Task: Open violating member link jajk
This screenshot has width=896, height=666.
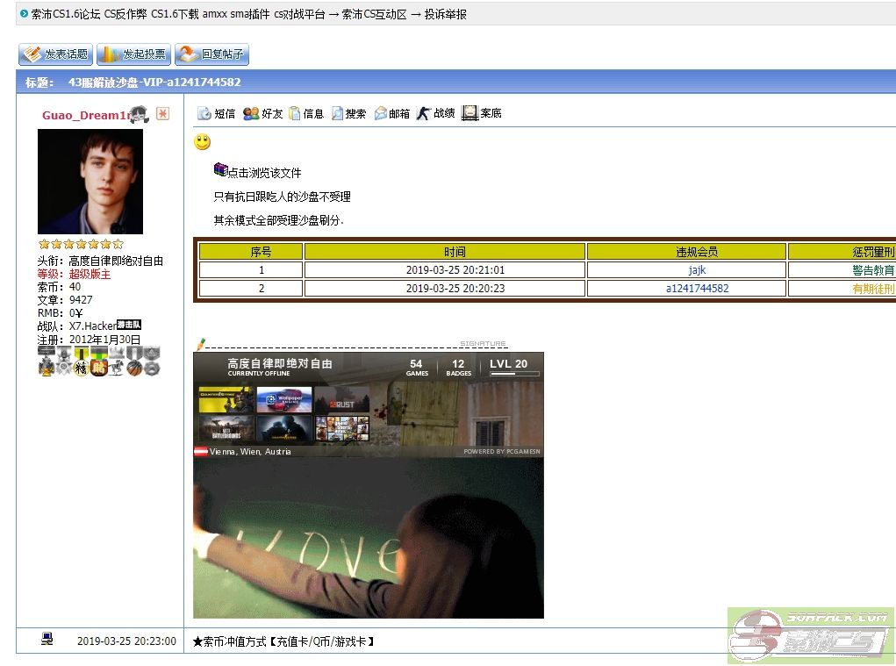Action: (x=697, y=270)
